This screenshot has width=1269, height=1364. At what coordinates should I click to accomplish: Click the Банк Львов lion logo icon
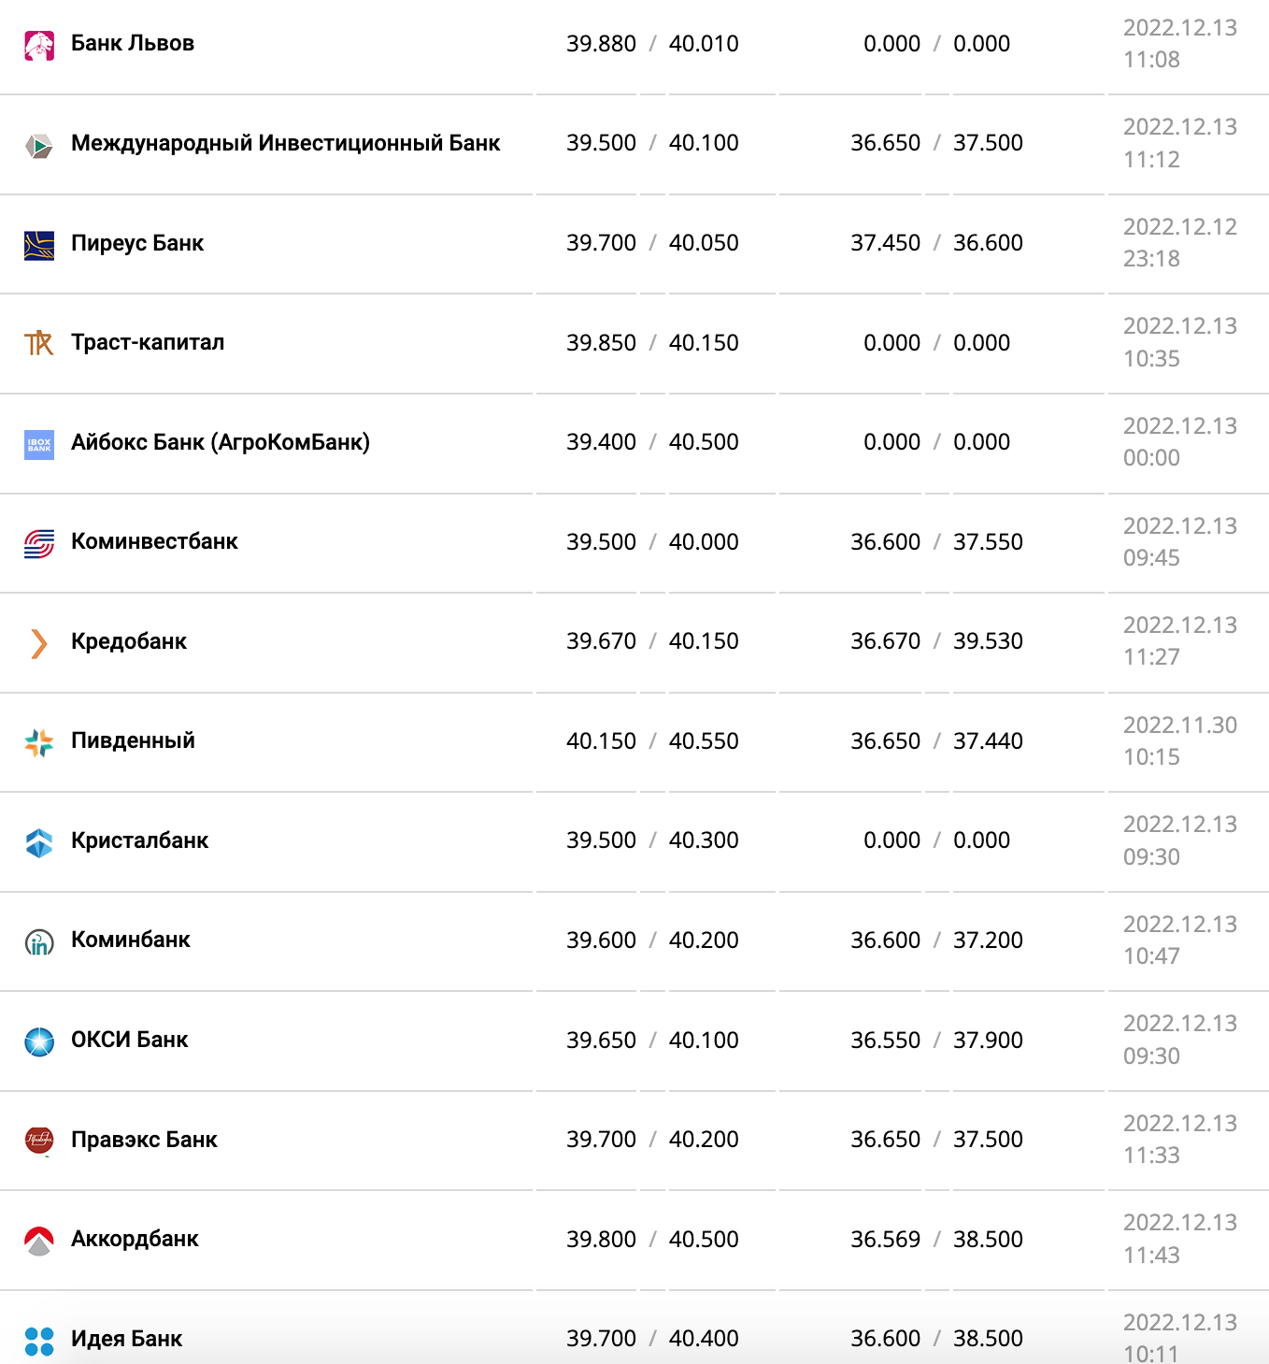(x=39, y=45)
